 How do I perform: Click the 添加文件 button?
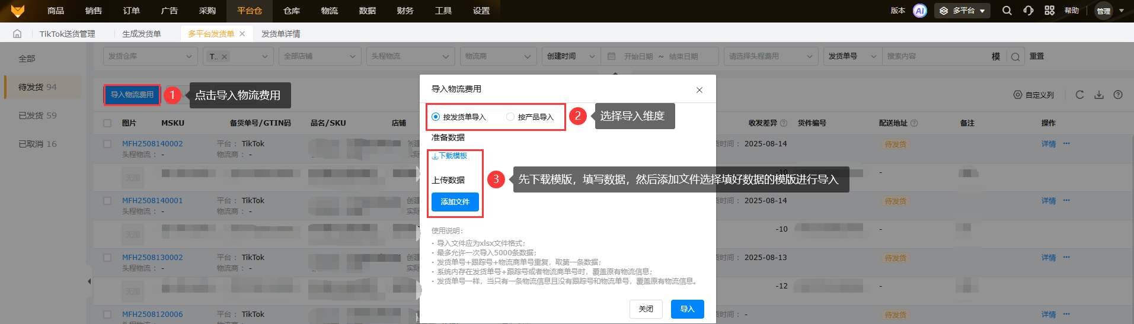(455, 202)
